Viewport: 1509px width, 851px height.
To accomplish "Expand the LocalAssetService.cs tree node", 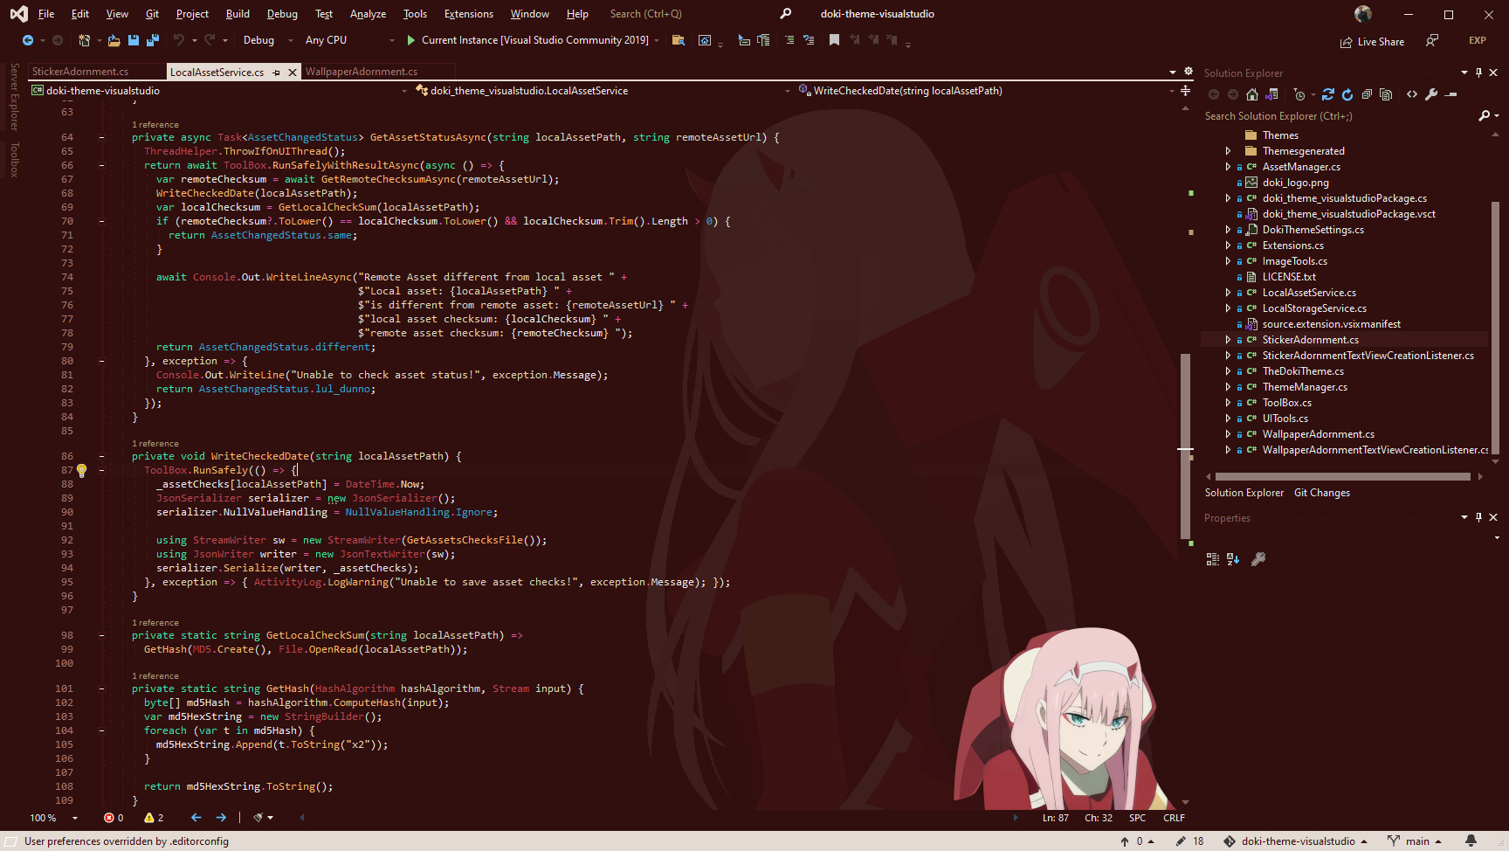I will (x=1228, y=293).
